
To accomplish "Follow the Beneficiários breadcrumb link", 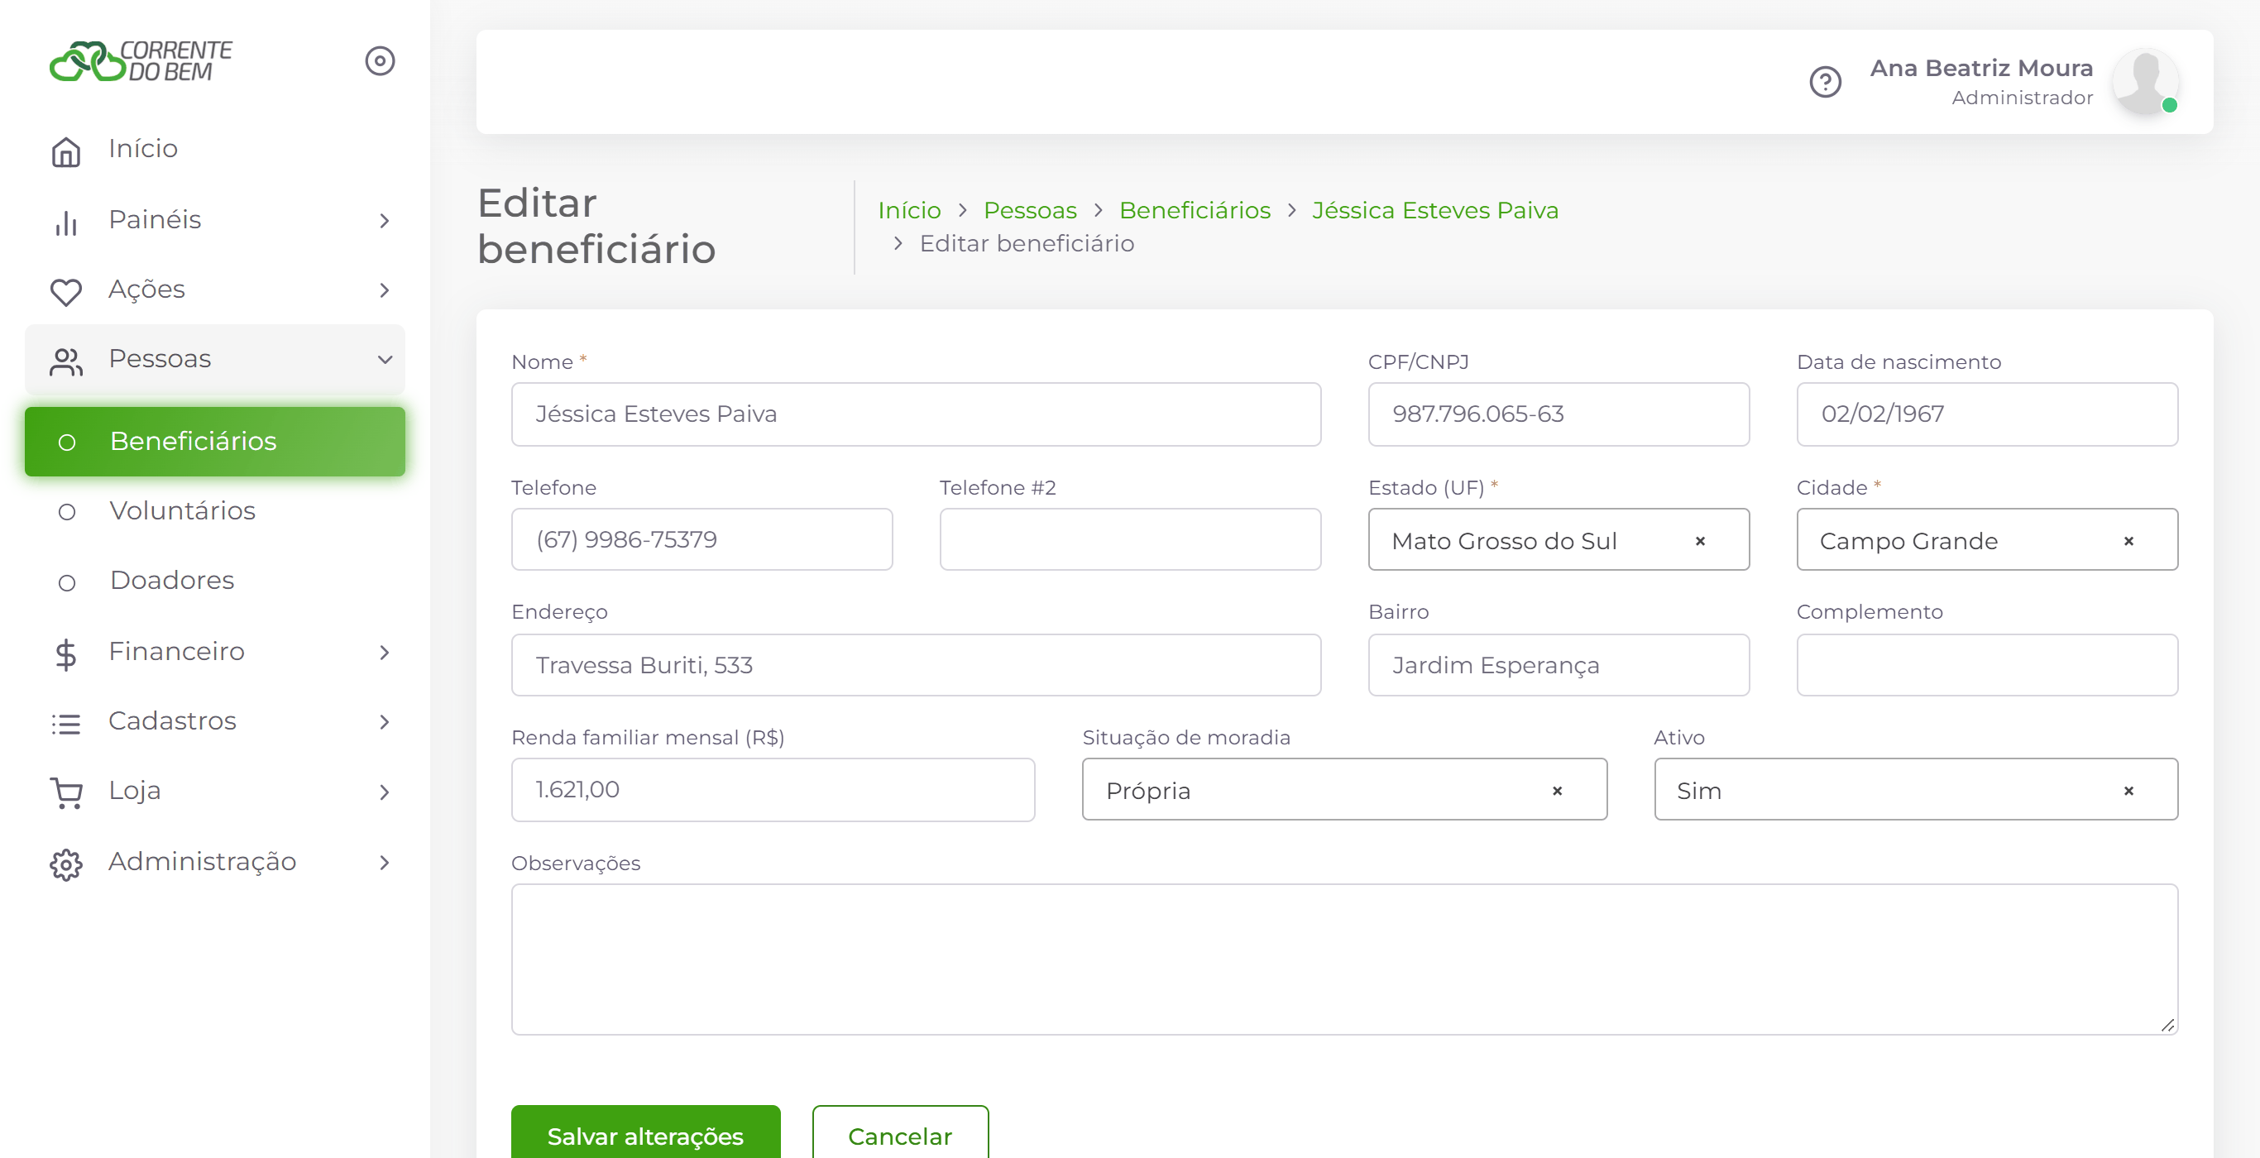I will pyautogui.click(x=1194, y=211).
